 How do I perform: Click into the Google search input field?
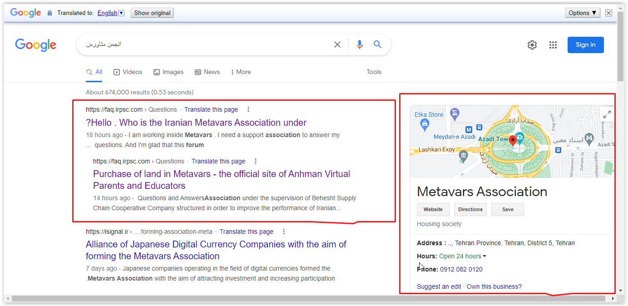tap(204, 44)
